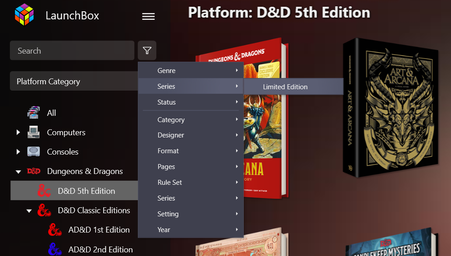Open the lower Series custom-field submenu
This screenshot has width=451, height=256.
click(191, 198)
